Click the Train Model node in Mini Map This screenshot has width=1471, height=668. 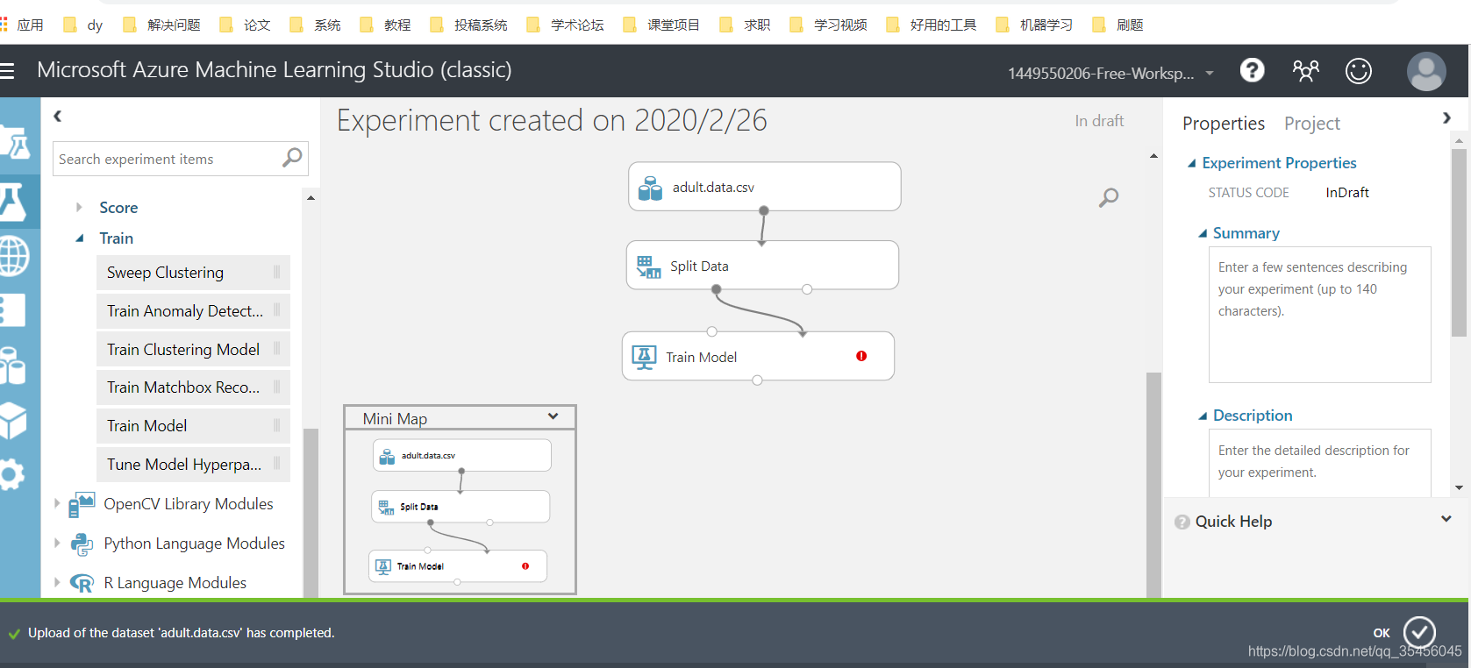pos(458,565)
